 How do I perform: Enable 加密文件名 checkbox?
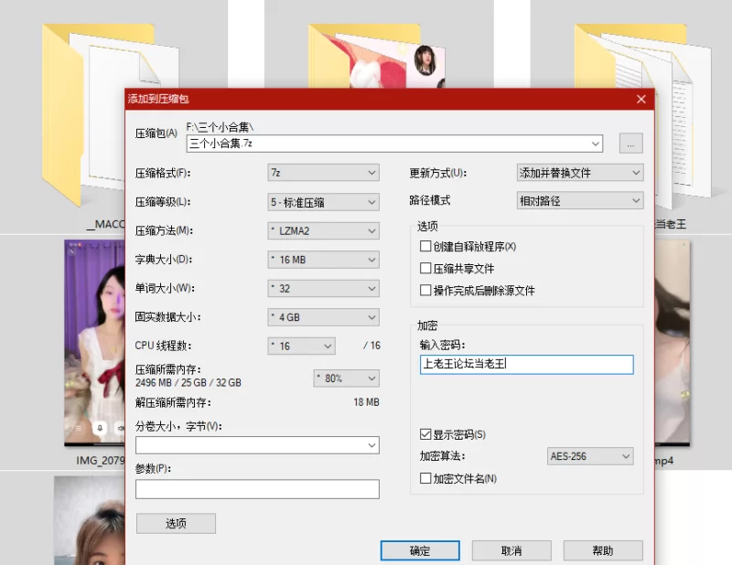[x=425, y=478]
